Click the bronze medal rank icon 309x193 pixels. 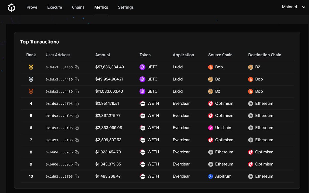[x=31, y=91]
